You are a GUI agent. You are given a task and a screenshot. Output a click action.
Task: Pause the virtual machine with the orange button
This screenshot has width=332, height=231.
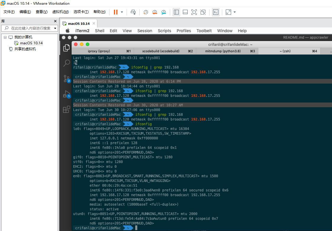116,12
